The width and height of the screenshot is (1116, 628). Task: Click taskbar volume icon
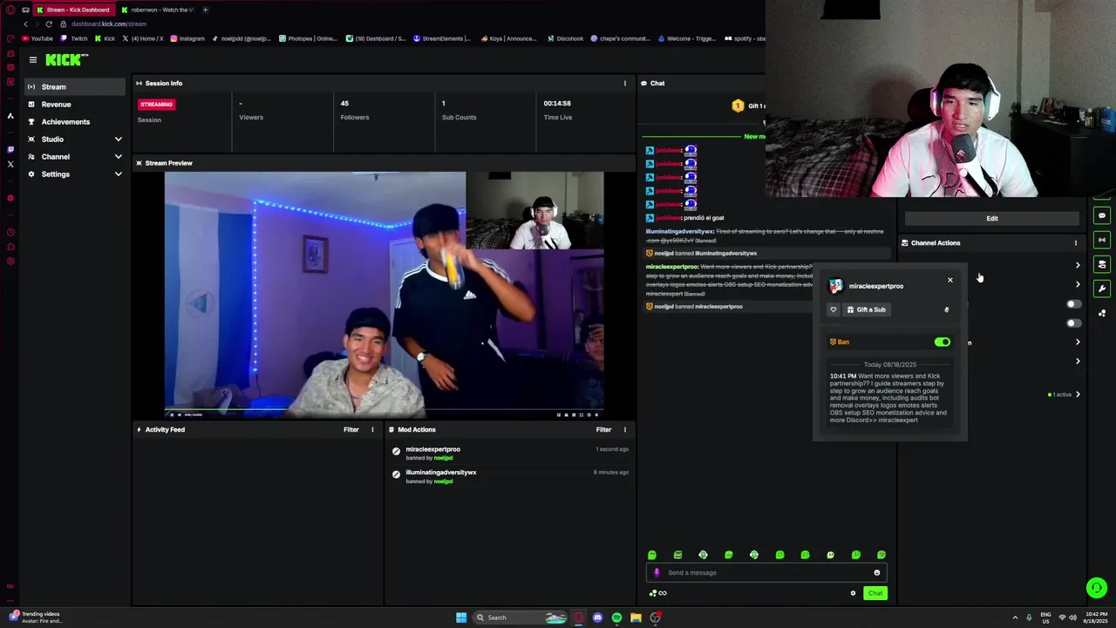tap(1073, 618)
